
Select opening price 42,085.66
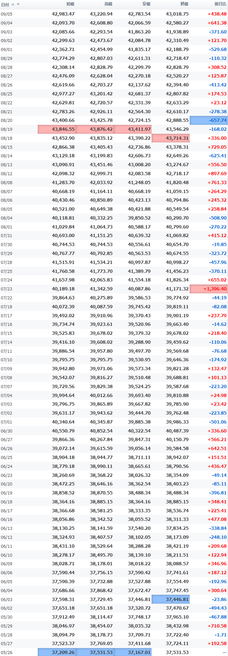pyautogui.click(x=63, y=32)
